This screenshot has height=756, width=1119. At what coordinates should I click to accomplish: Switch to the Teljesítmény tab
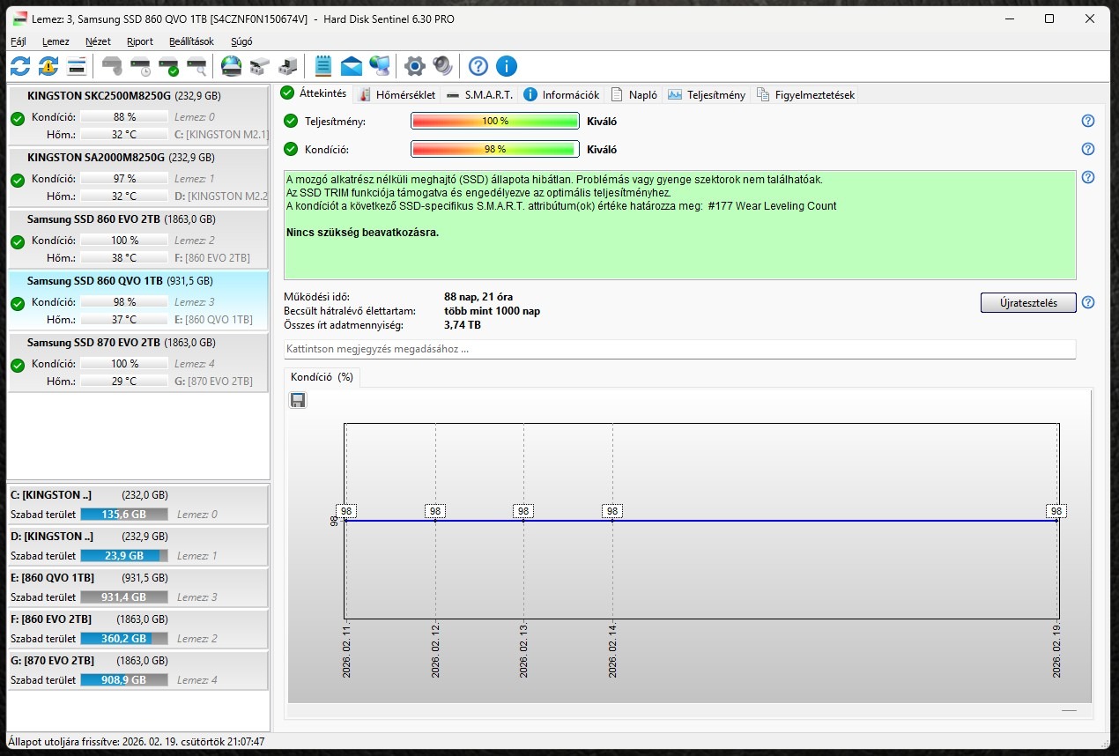pyautogui.click(x=707, y=94)
